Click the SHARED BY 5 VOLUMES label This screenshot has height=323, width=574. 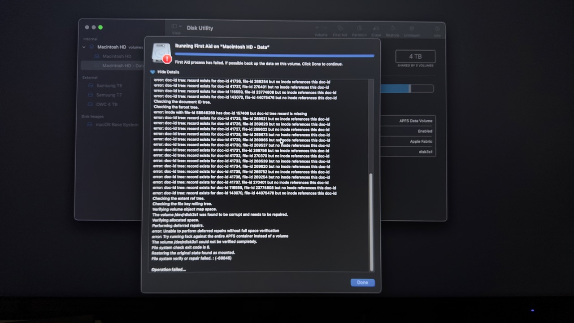coord(415,66)
